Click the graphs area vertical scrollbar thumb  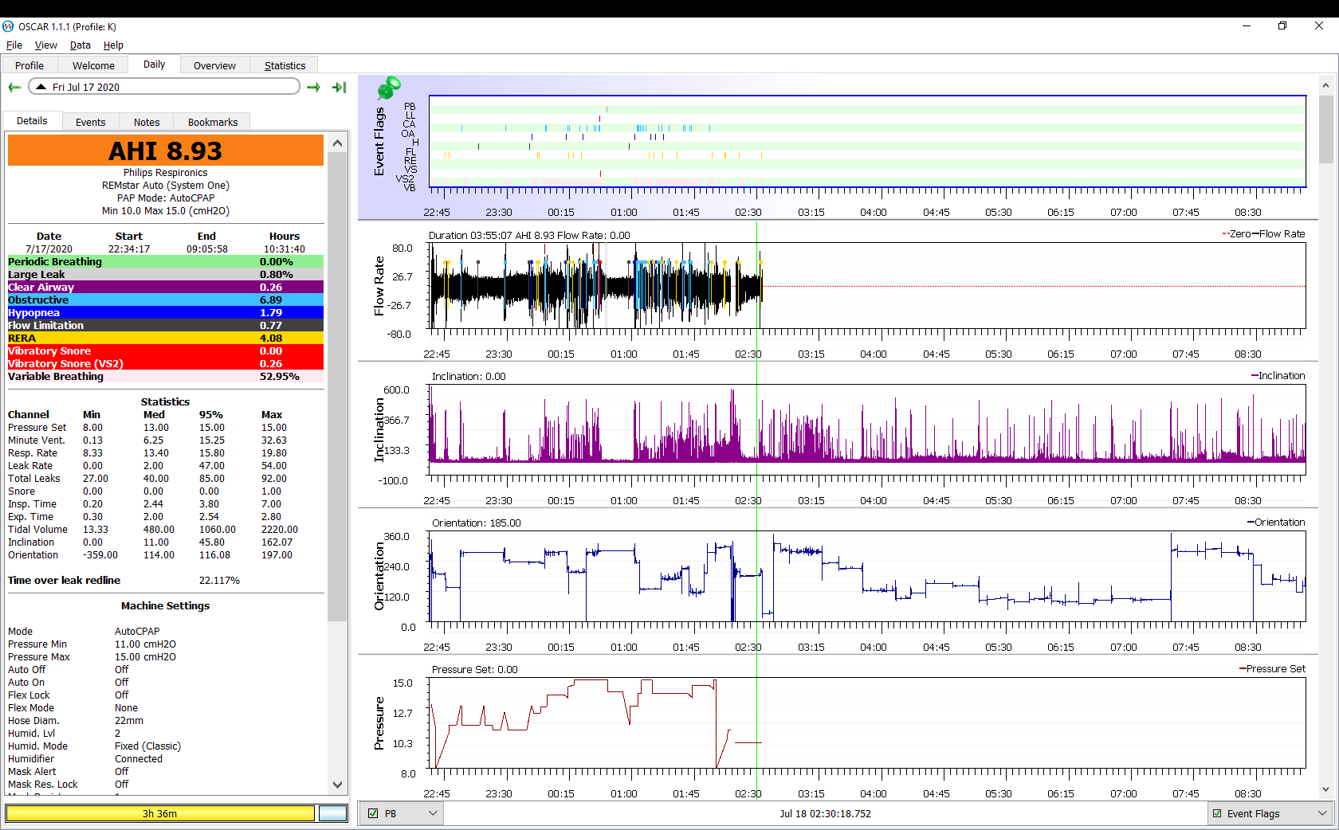[x=1325, y=129]
